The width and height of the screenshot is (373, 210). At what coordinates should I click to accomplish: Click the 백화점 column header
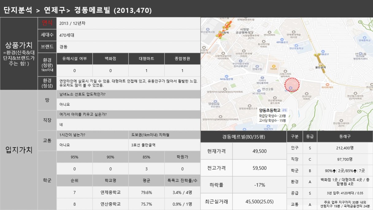point(110,59)
